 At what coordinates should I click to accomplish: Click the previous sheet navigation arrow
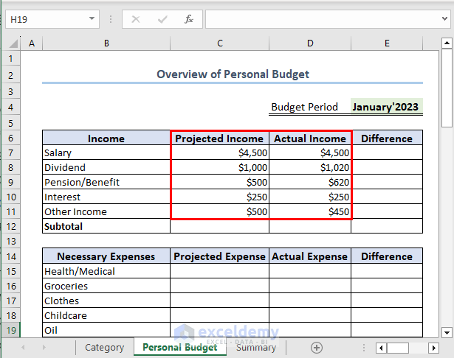(23, 347)
